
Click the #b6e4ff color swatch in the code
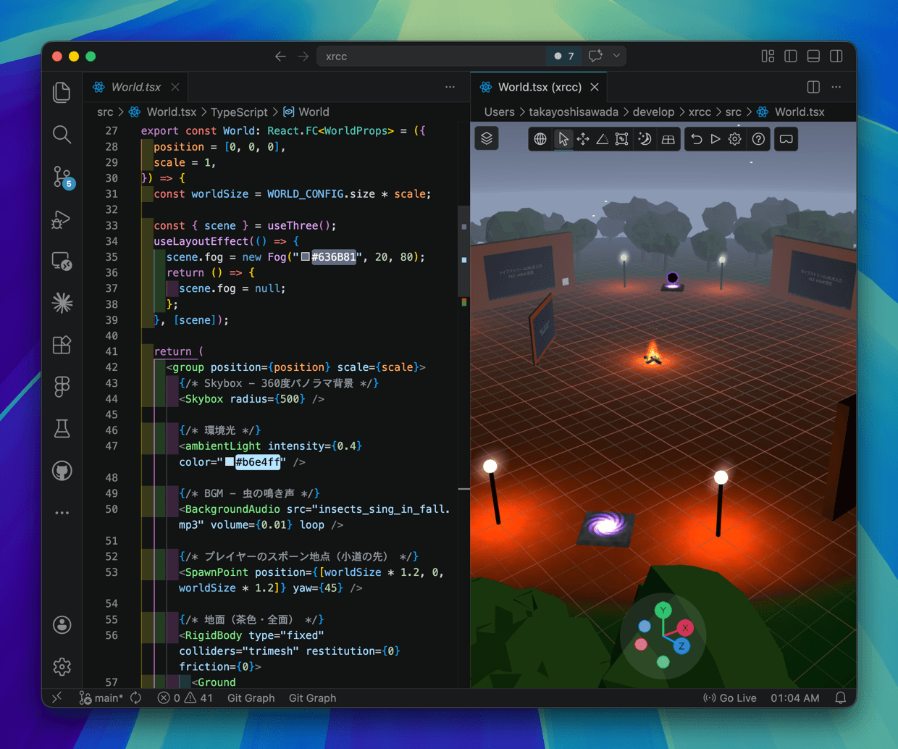pyautogui.click(x=229, y=462)
